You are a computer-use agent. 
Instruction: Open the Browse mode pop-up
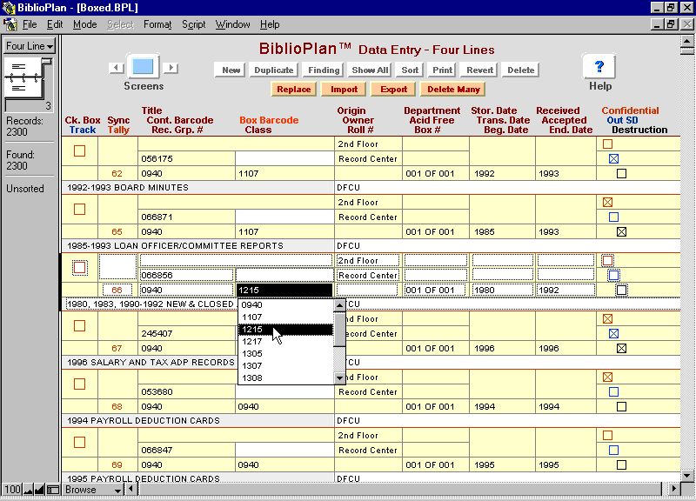coord(93,490)
